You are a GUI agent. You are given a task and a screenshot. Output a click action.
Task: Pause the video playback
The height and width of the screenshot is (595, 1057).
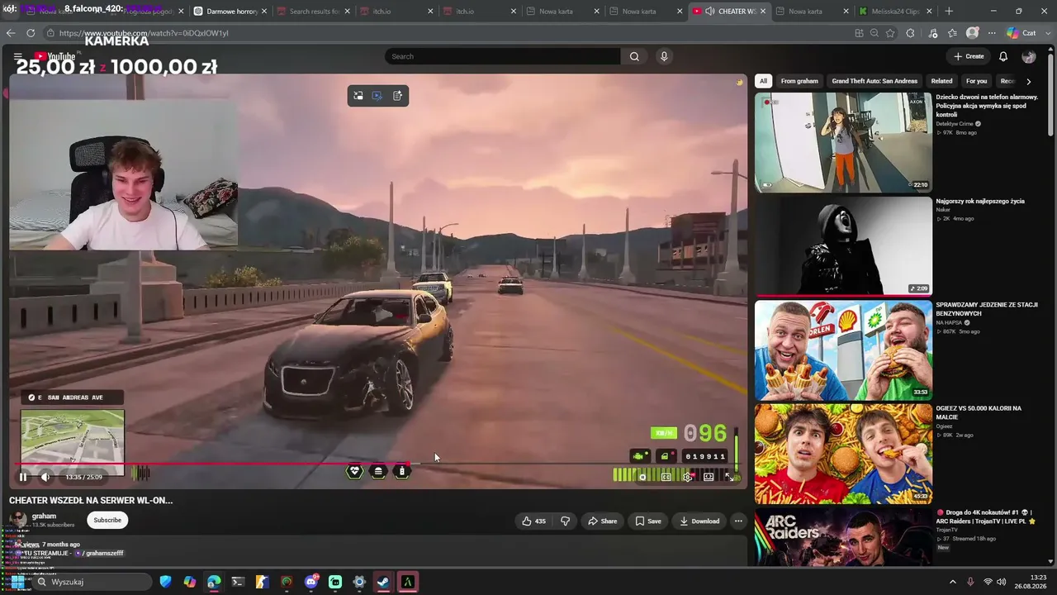23,477
